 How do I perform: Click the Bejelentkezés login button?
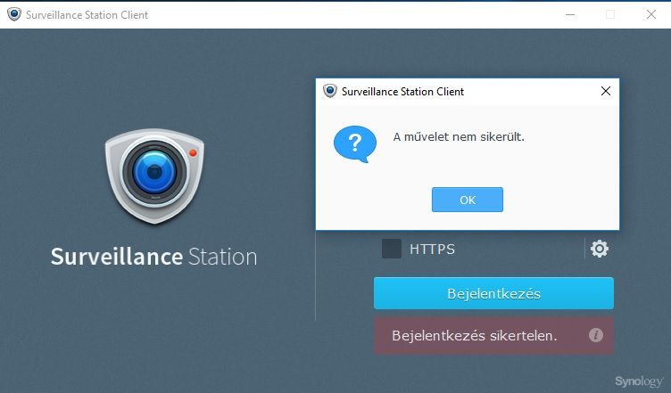point(493,293)
